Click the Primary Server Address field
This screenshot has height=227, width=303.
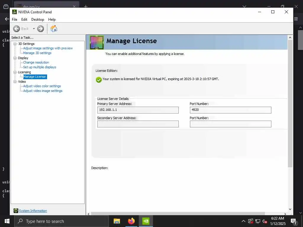pos(138,110)
